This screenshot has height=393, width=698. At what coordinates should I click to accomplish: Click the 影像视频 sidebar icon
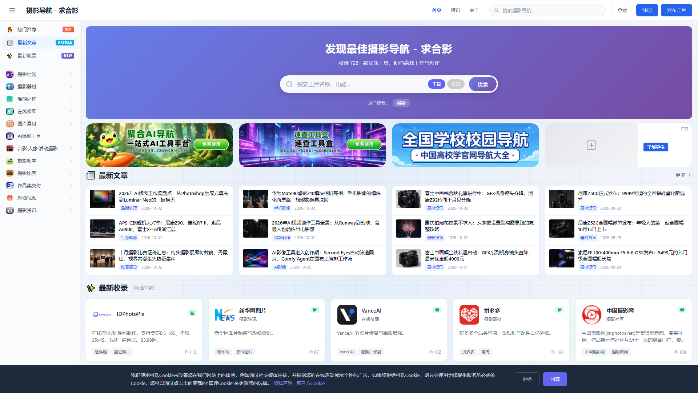(10, 198)
